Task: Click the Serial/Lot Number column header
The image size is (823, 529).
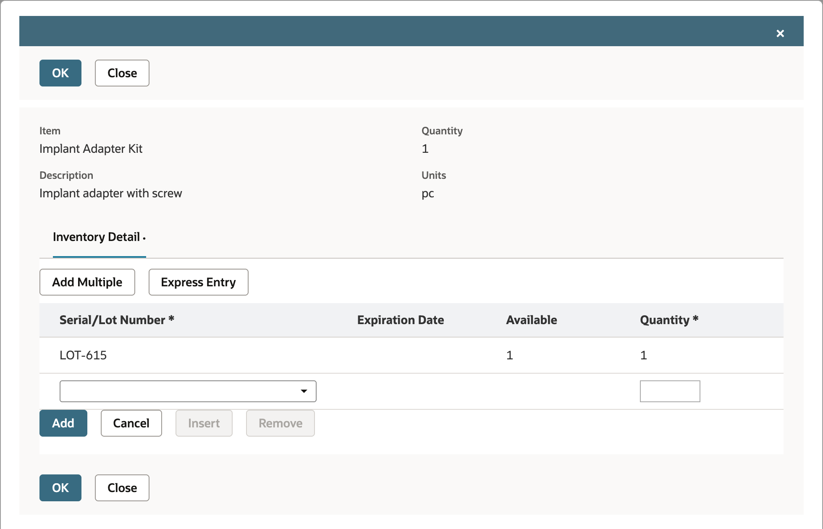Action: coord(117,320)
